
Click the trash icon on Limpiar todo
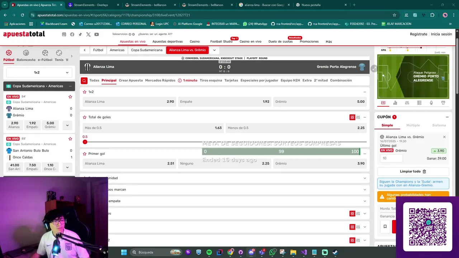(424, 172)
